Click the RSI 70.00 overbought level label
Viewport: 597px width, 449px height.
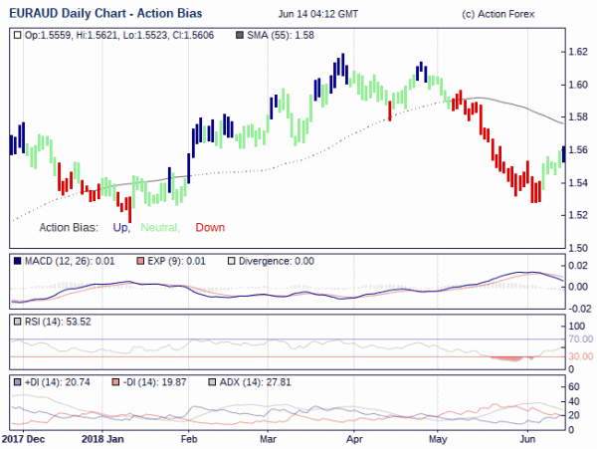pos(581,338)
